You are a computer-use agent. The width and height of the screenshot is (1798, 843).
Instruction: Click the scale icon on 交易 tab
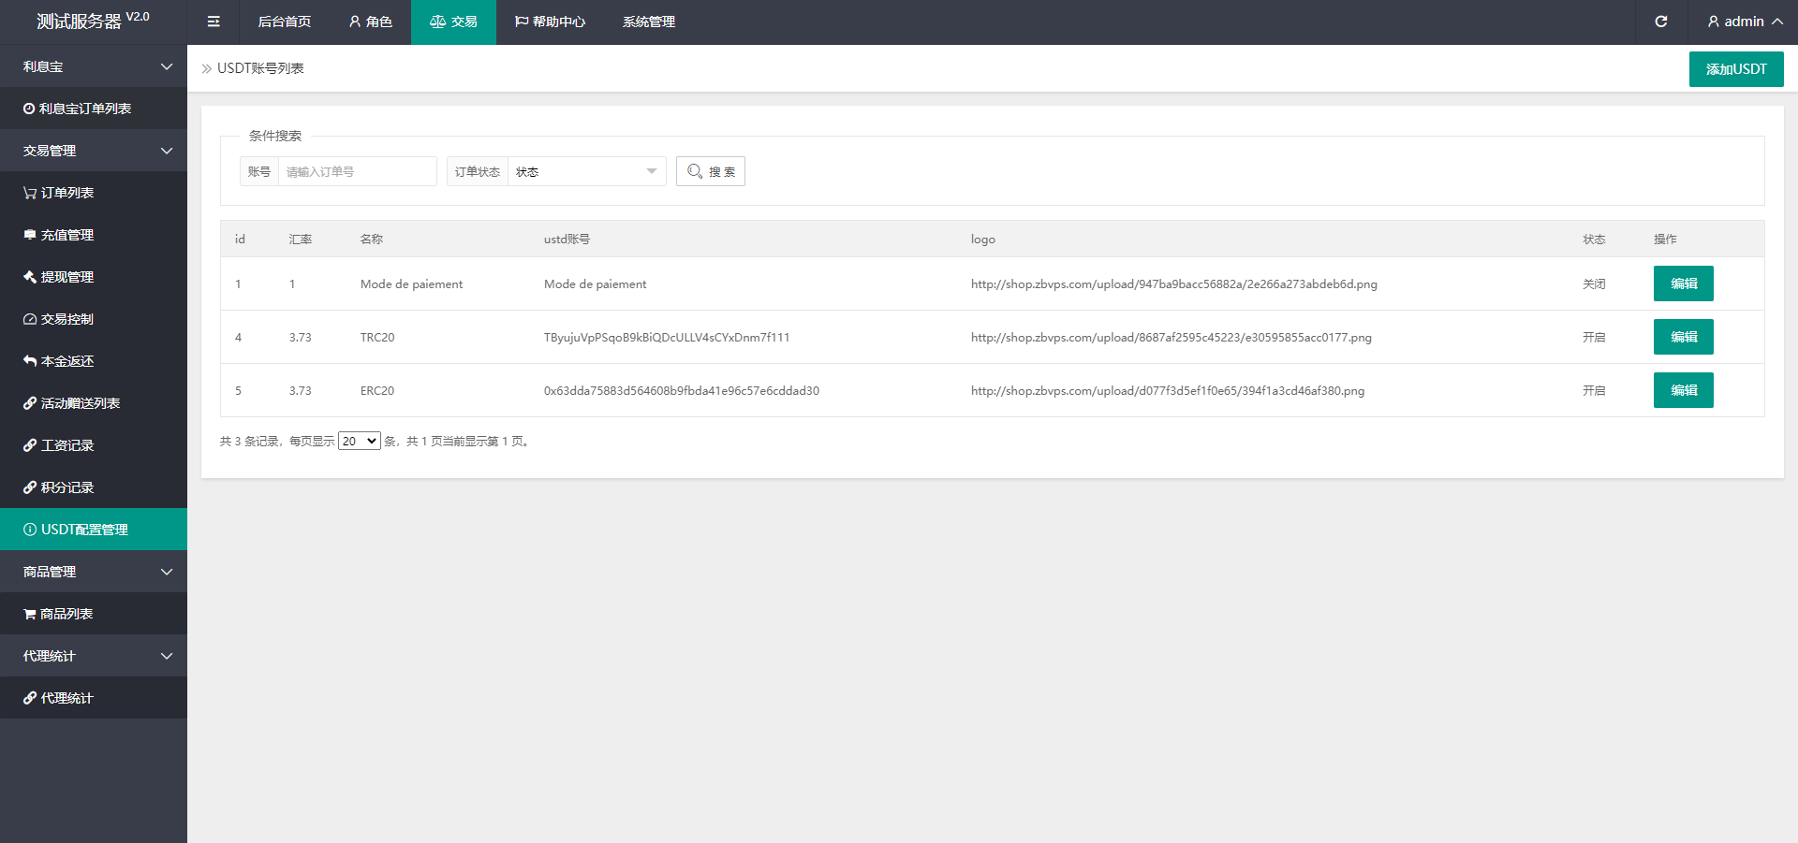(x=437, y=22)
